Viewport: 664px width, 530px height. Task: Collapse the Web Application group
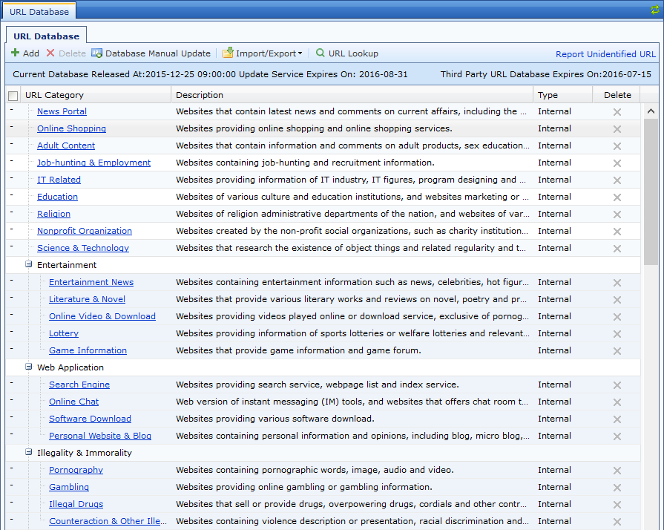(x=28, y=367)
